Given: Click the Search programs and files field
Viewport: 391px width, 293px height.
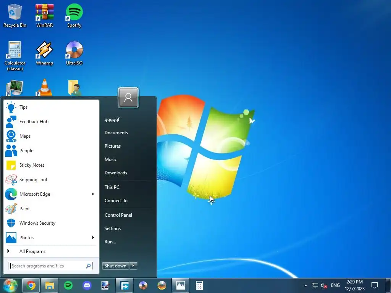Looking at the screenshot, I should pos(50,266).
